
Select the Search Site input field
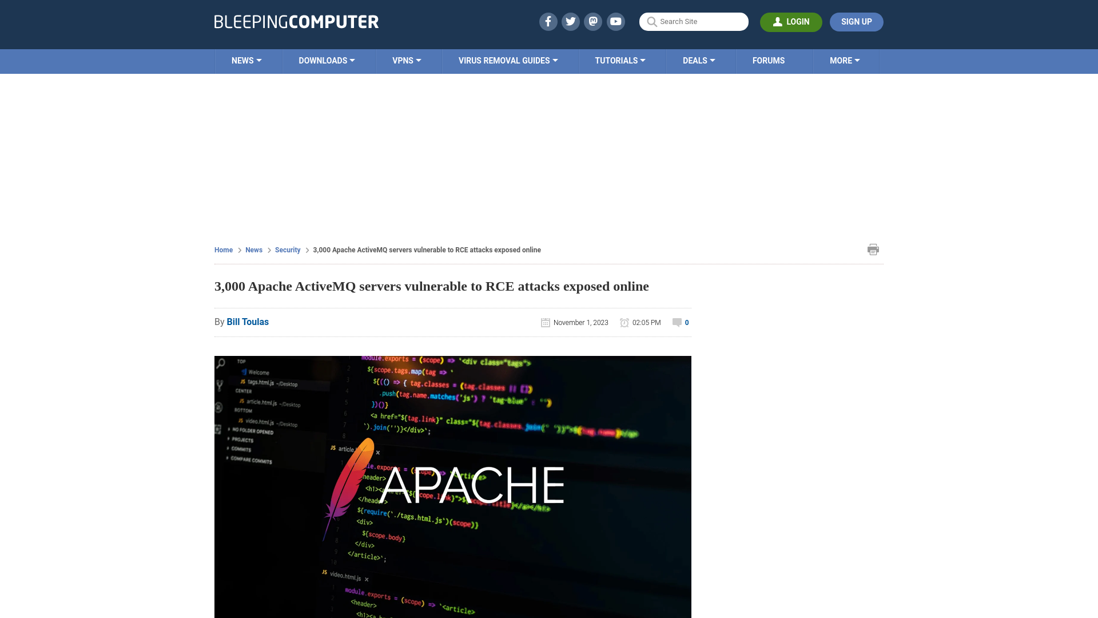(694, 22)
